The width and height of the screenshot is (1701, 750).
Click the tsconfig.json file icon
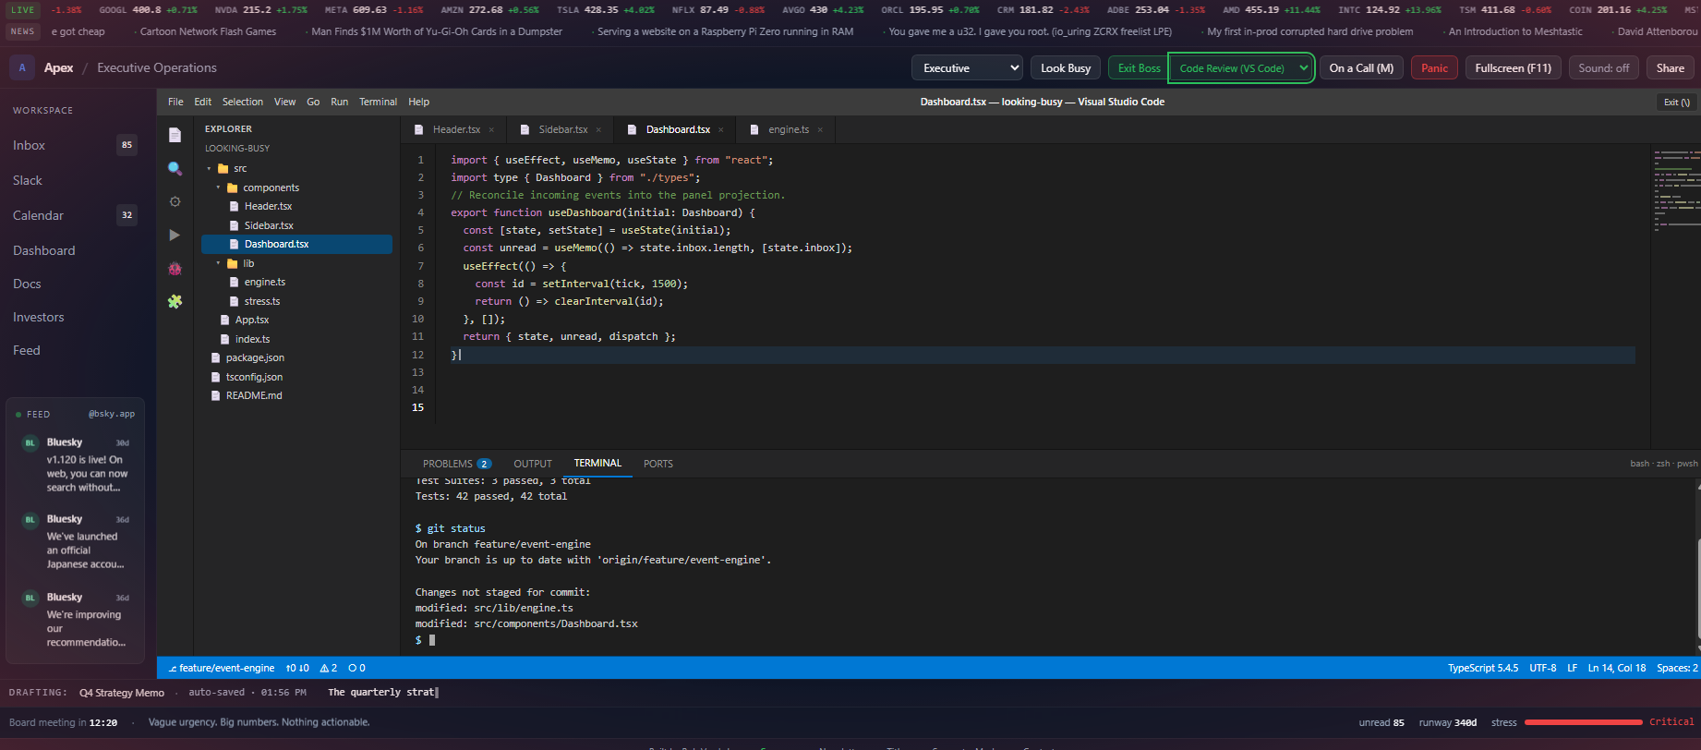(x=216, y=377)
